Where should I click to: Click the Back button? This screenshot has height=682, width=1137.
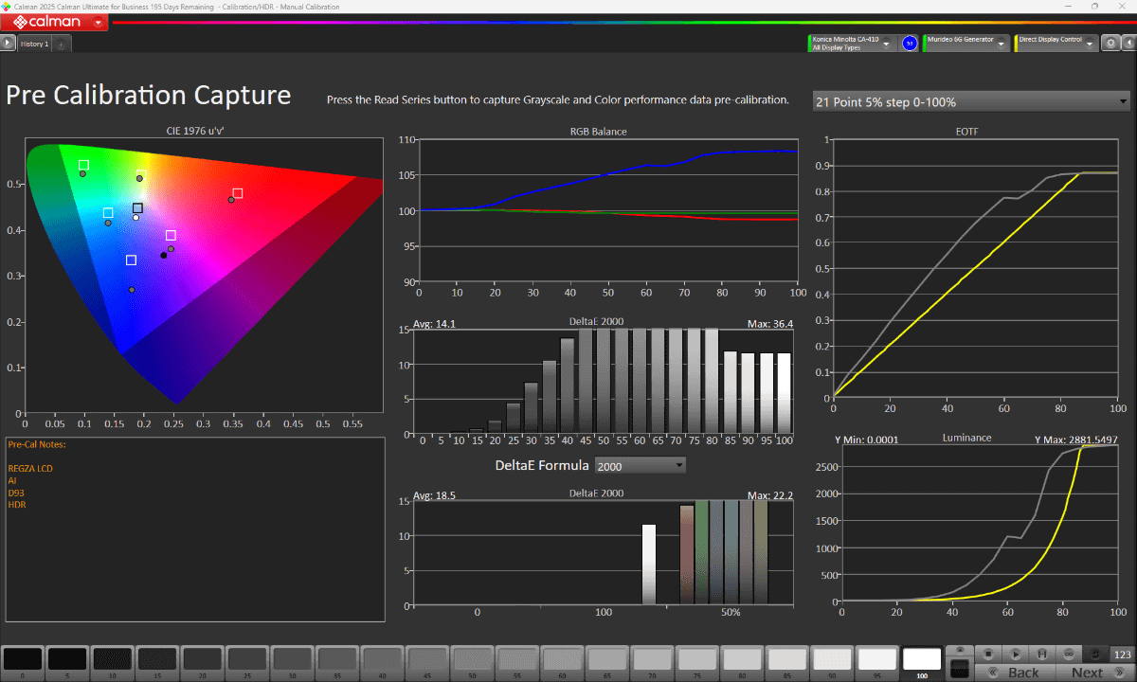tap(1016, 673)
